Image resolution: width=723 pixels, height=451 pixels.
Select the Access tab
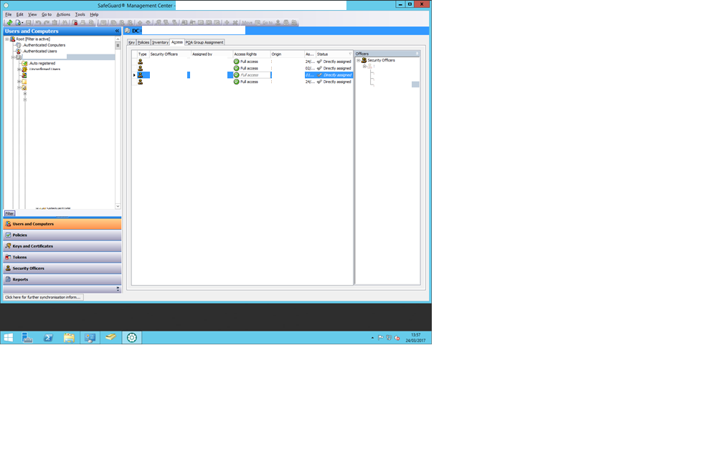point(177,42)
